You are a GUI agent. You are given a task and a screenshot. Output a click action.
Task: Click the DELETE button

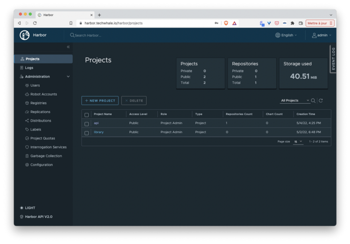(134, 101)
